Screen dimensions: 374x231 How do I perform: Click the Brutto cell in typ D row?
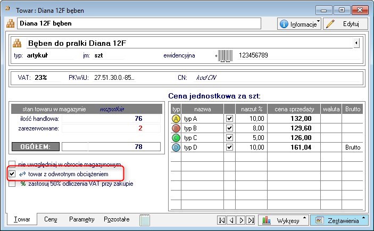click(x=353, y=147)
